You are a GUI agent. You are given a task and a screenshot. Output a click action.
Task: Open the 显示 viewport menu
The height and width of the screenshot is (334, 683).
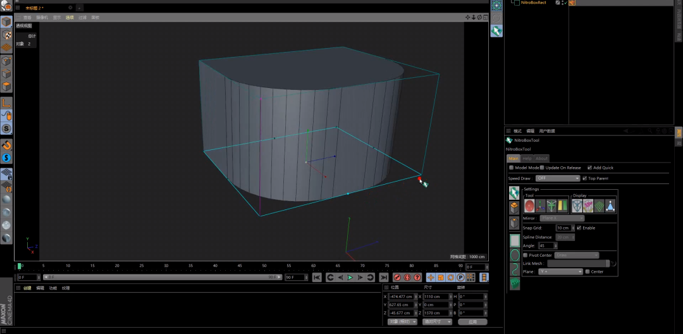pyautogui.click(x=57, y=18)
